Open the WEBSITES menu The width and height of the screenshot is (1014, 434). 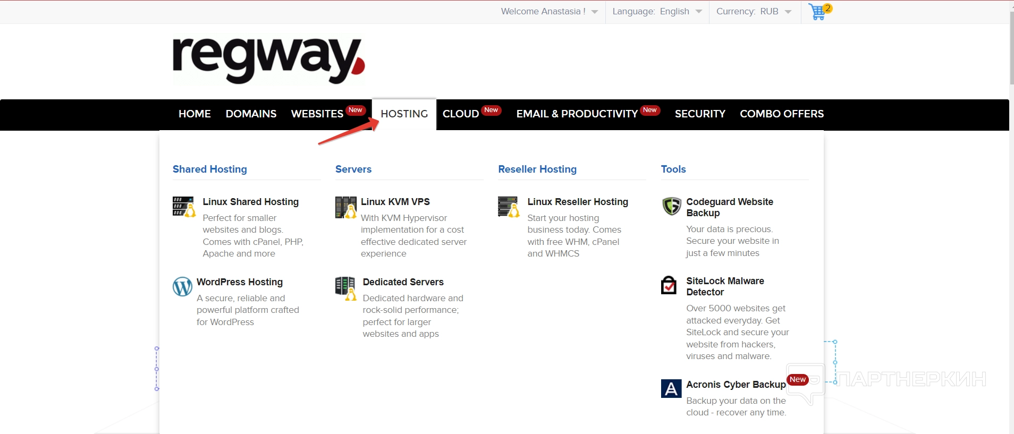pos(317,114)
